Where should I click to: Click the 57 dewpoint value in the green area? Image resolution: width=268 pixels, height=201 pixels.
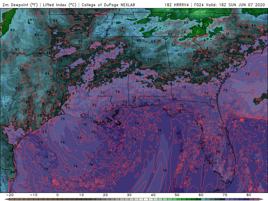203,28
